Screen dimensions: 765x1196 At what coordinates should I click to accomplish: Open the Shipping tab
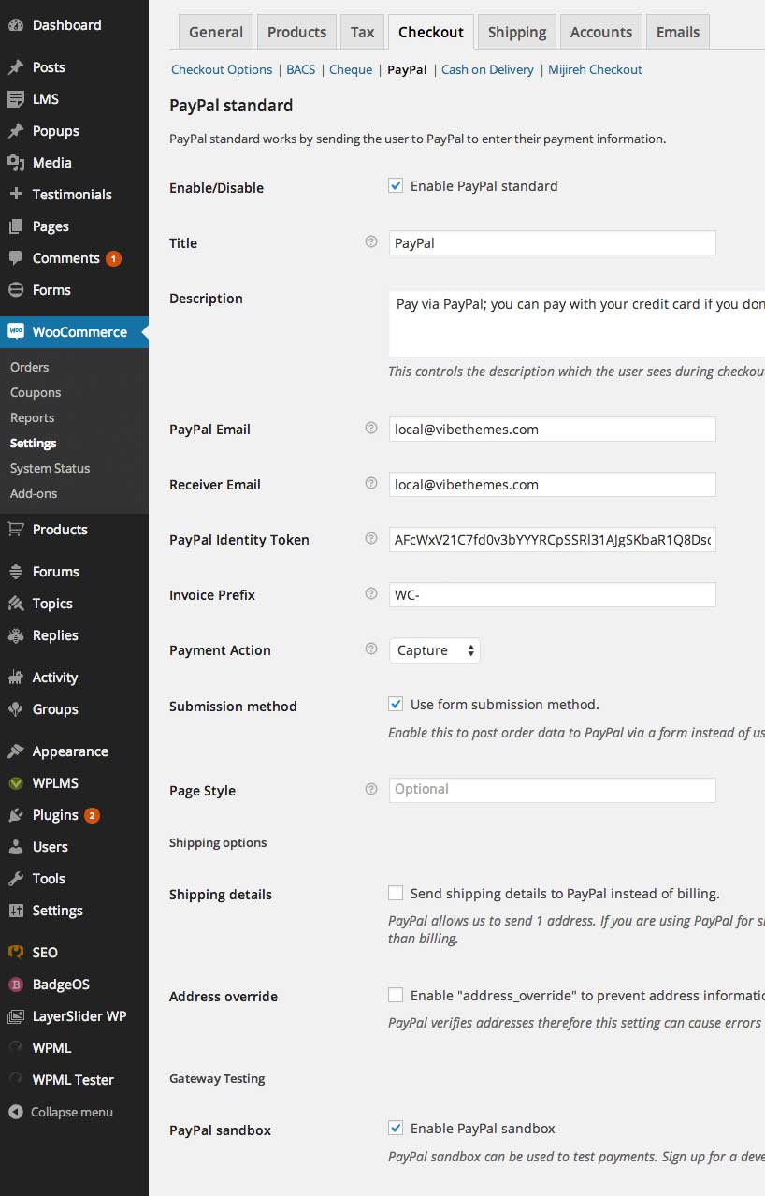tap(517, 32)
